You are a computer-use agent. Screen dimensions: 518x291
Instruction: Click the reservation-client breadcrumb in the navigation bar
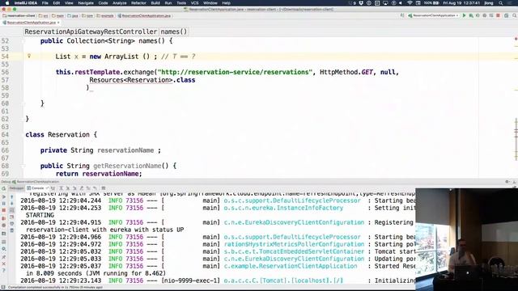point(19,15)
